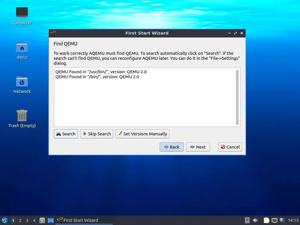Go Back in the wizard
Image resolution: width=300 pixels, height=225 pixels.
172,147
